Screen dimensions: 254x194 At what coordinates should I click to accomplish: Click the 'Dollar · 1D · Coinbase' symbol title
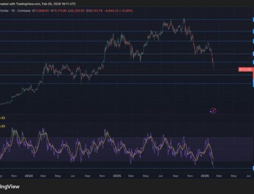coord(15,11)
